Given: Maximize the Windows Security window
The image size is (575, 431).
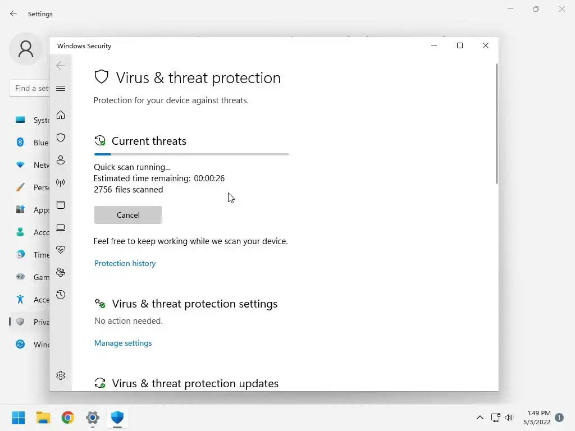Looking at the screenshot, I should pyautogui.click(x=460, y=45).
